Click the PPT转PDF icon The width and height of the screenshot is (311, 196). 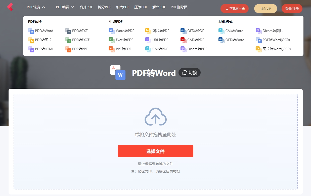(112, 49)
